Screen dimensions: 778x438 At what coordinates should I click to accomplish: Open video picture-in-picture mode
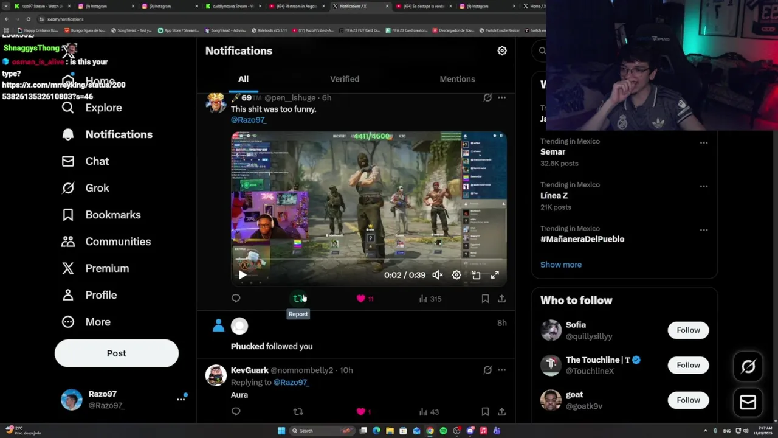coord(476,275)
